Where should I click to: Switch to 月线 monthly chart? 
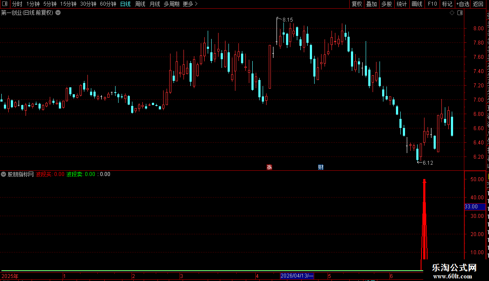tap(154, 4)
